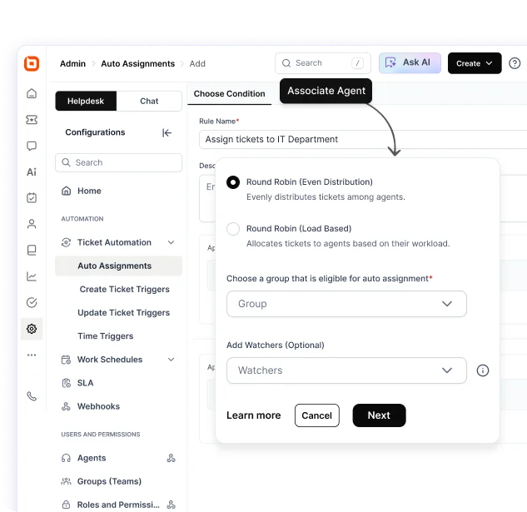The width and height of the screenshot is (527, 512).
Task: Open the home icon in left rail
Action: click(x=32, y=93)
